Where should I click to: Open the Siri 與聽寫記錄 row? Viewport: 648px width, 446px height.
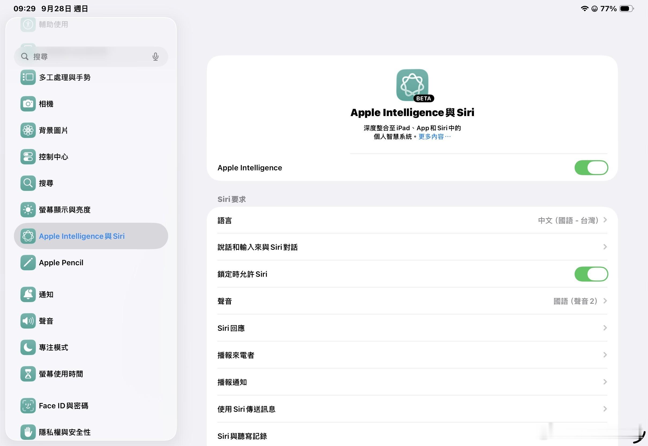412,436
